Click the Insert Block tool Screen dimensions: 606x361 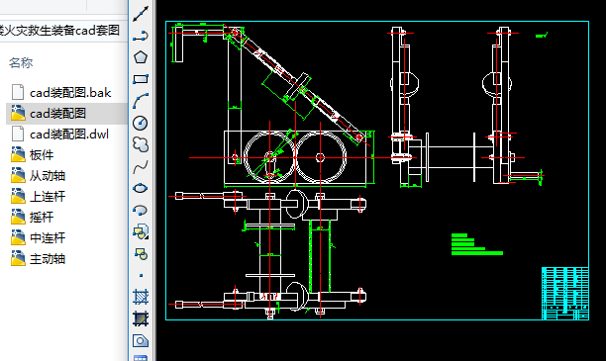pyautogui.click(x=141, y=231)
